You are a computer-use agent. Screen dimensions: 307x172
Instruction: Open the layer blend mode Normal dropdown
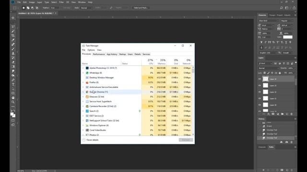click(x=269, y=68)
